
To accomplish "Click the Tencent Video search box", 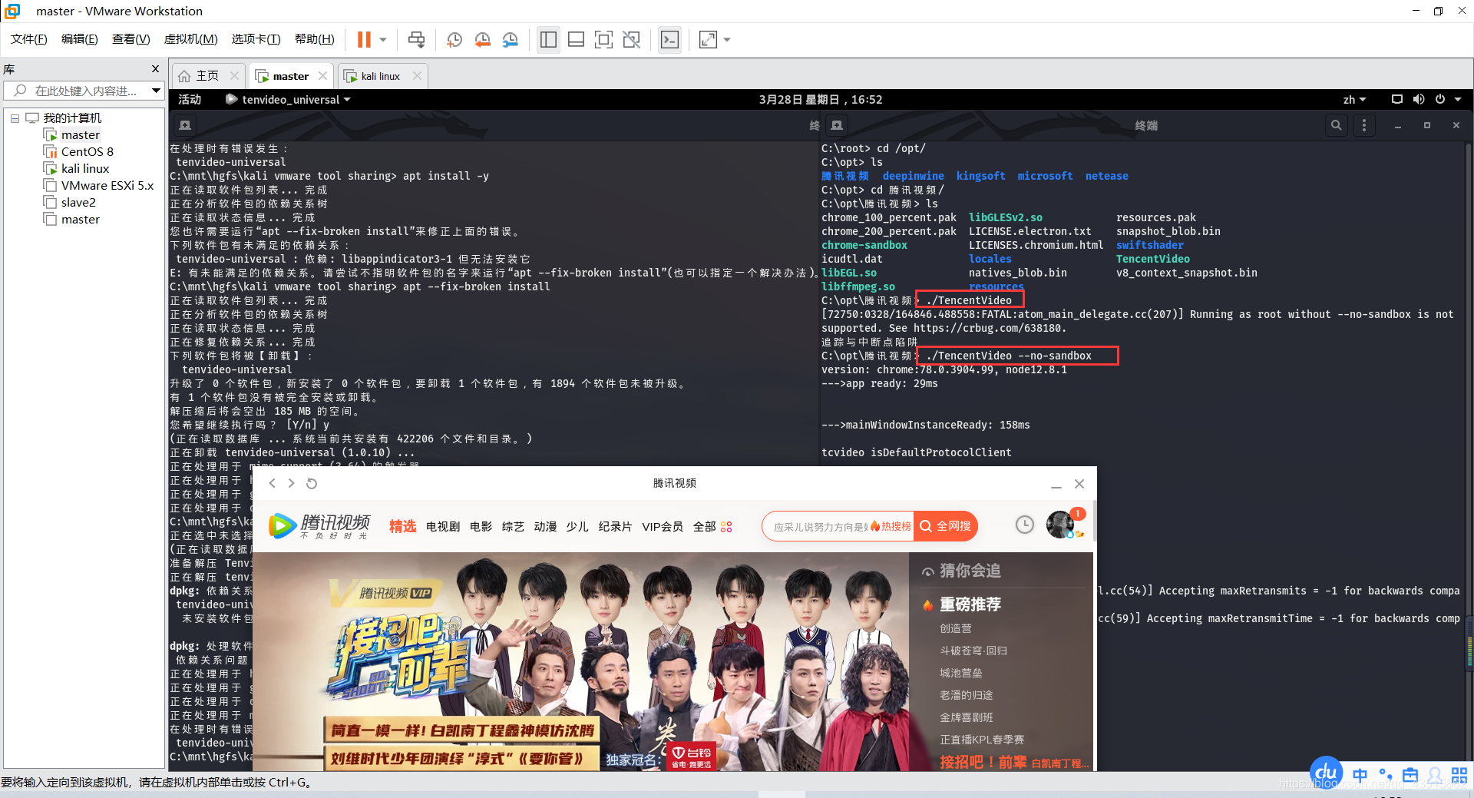I will tap(821, 526).
